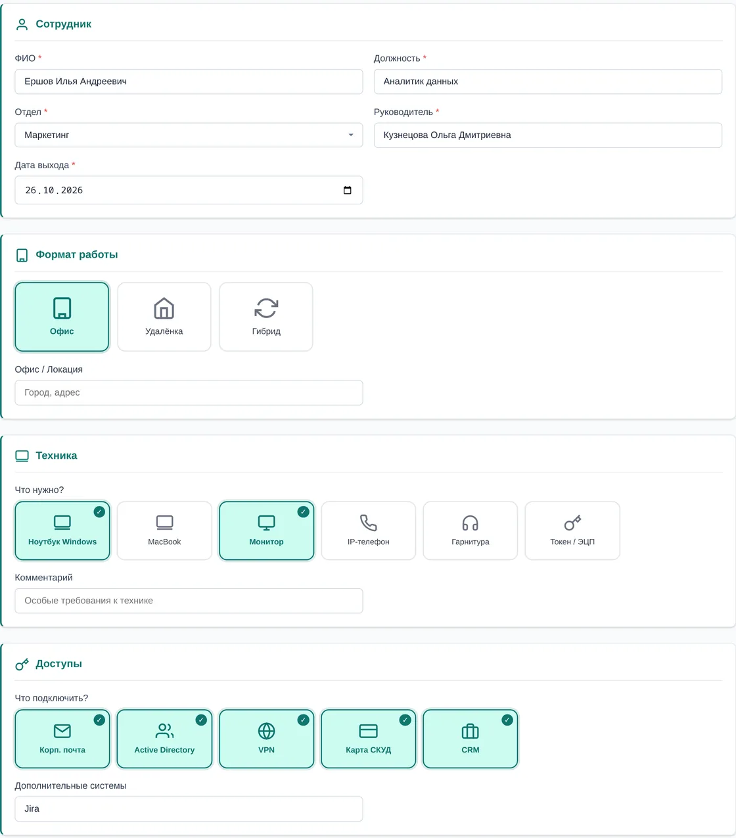Click the ФИО field with Ершов Илья Андреевич
Viewport: 736px width, 838px height.
(189, 81)
